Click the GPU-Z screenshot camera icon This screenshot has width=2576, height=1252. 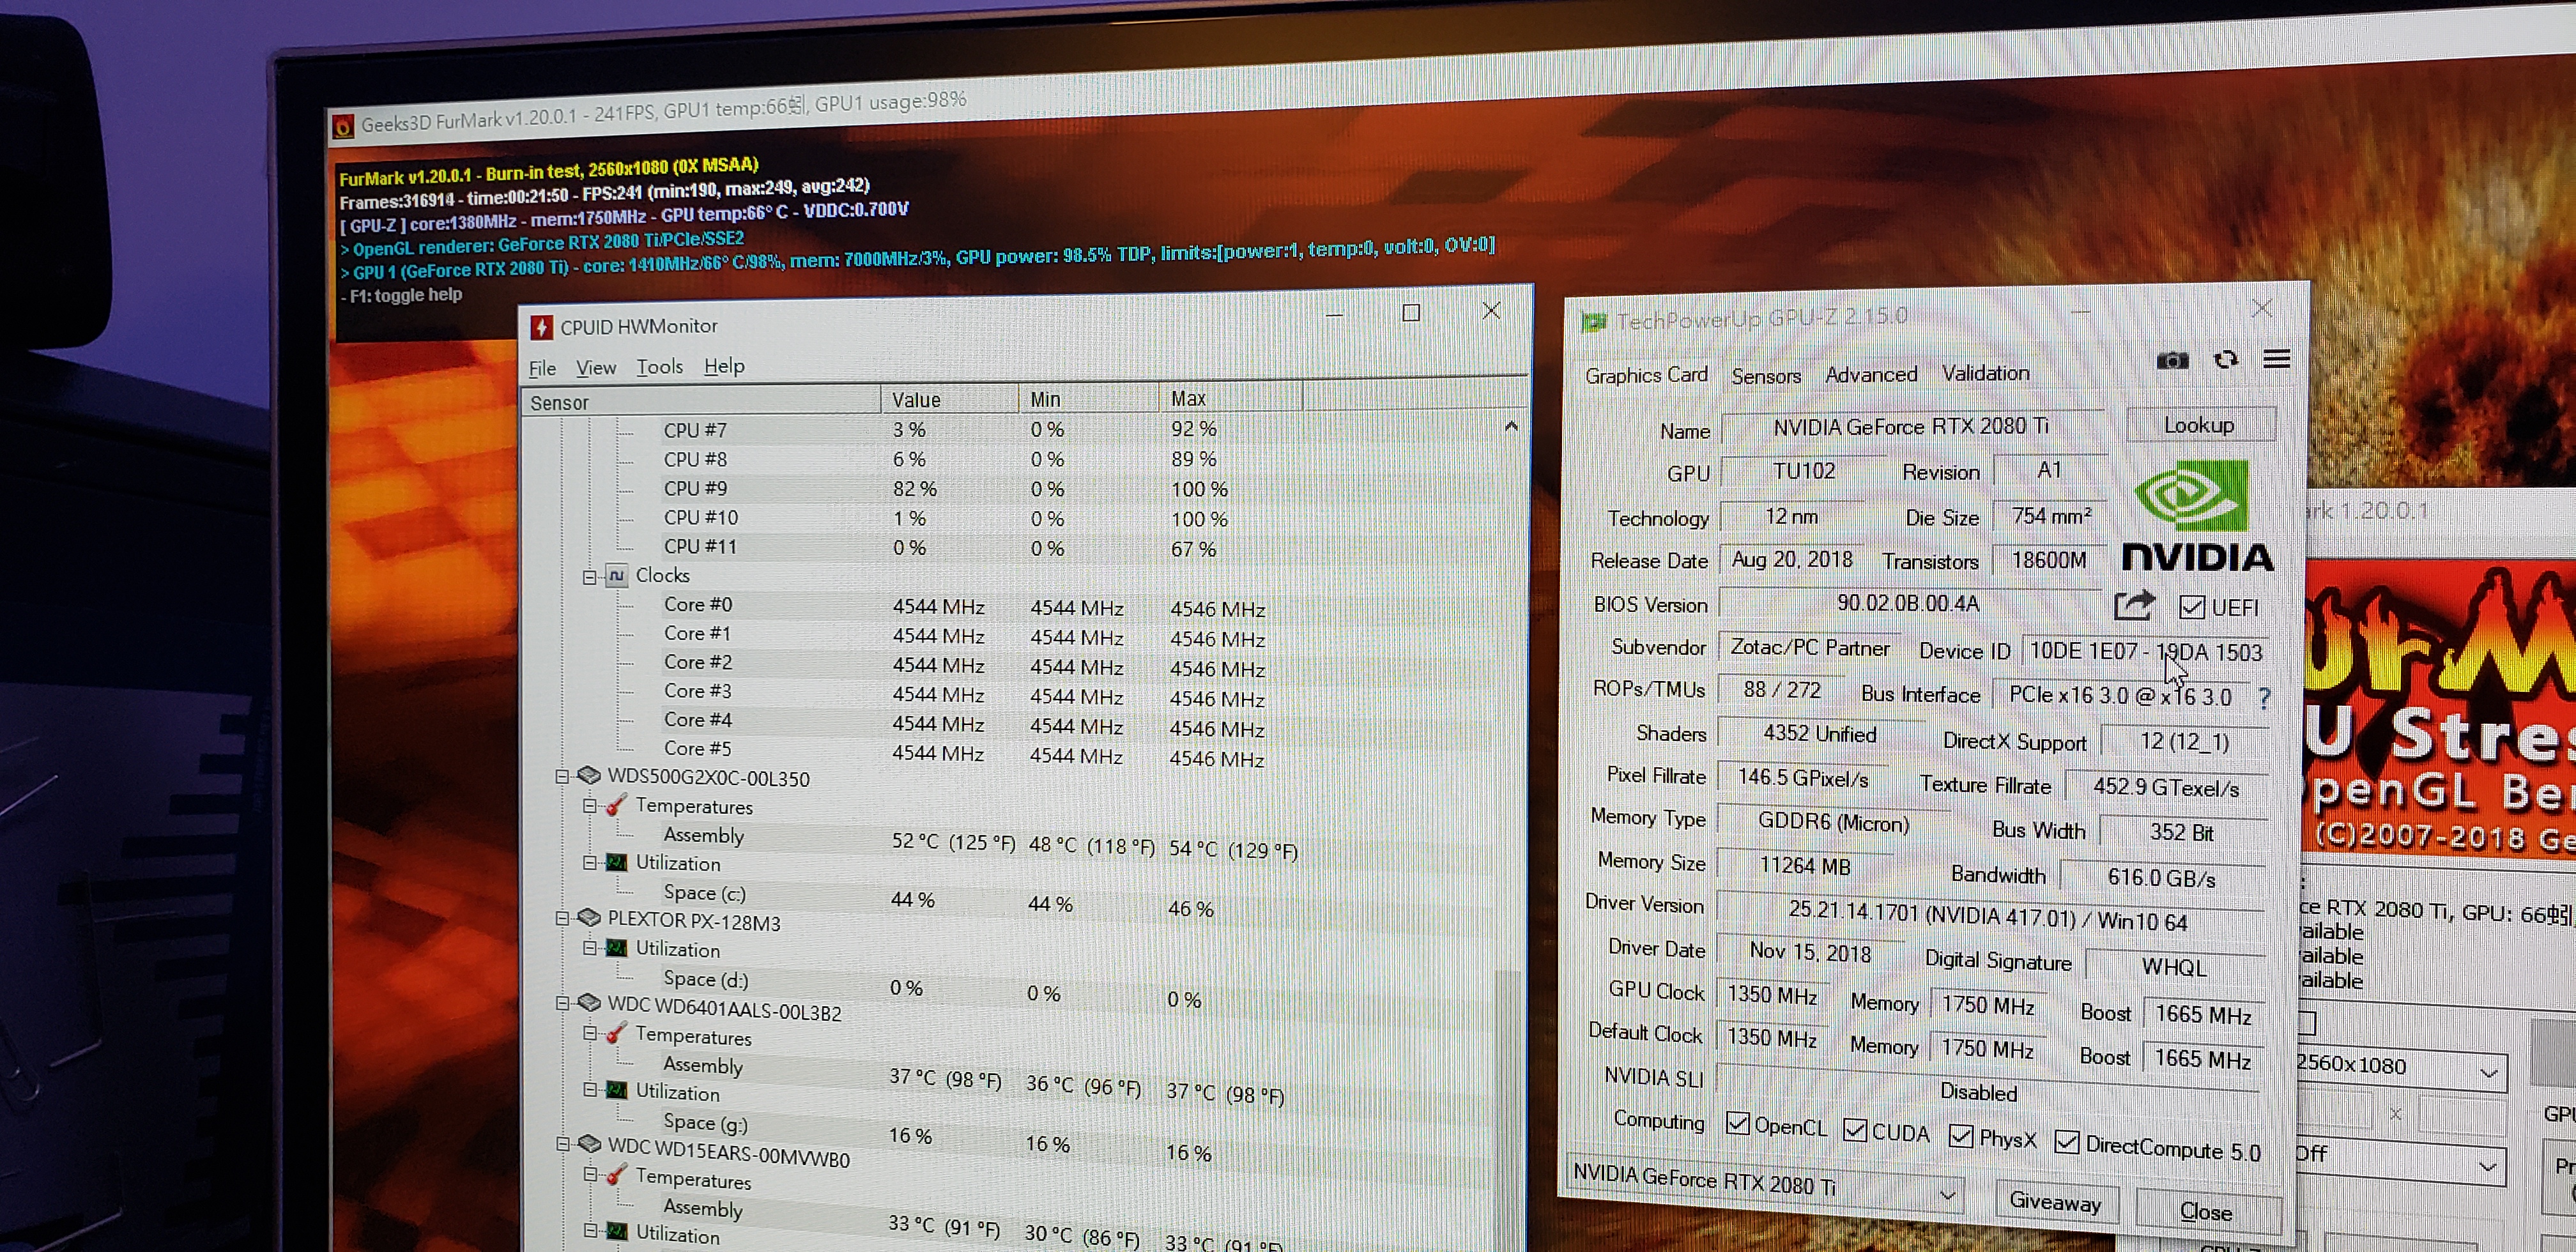pyautogui.click(x=2172, y=360)
